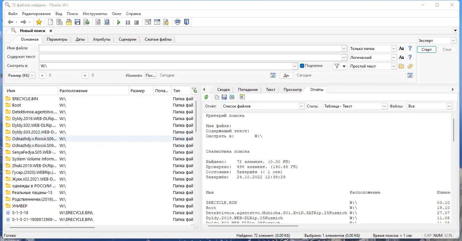
Task: Start the search with the green play icon
Action: pos(119,22)
